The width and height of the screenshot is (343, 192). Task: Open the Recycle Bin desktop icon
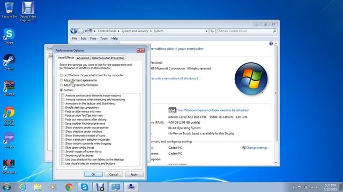[9, 10]
